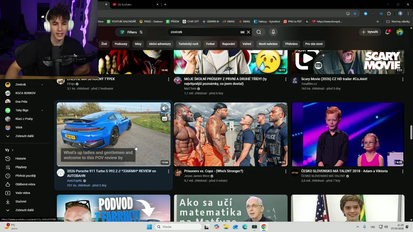Screen dimensions: 413x232
Task: Toggle subtitles on Porsche preview
Action: point(165,119)
